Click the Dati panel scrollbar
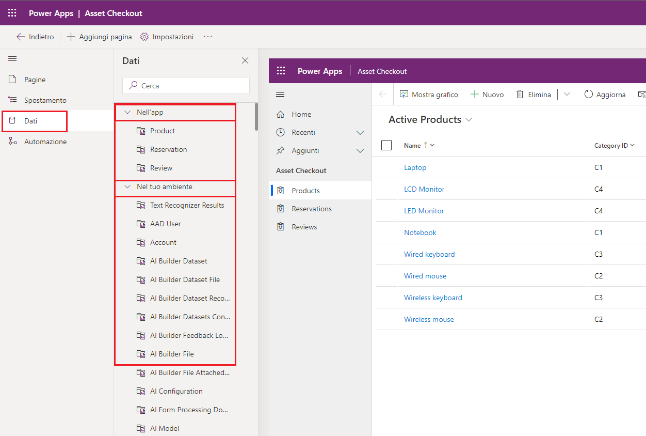The height and width of the screenshot is (436, 646). [256, 117]
